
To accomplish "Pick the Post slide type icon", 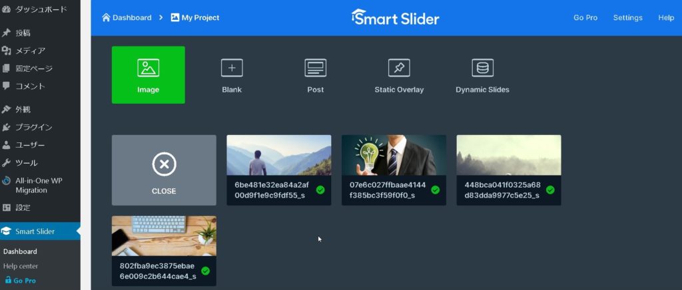I will [315, 68].
